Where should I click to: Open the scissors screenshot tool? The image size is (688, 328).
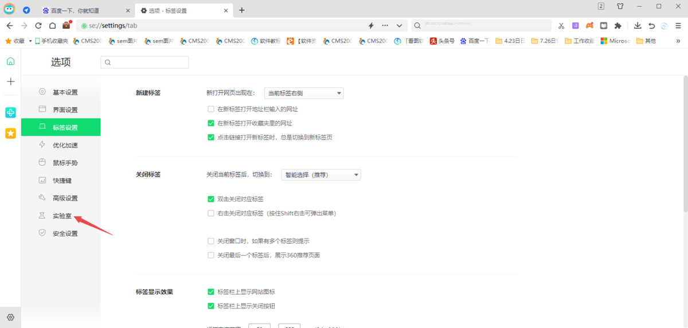[x=561, y=25]
